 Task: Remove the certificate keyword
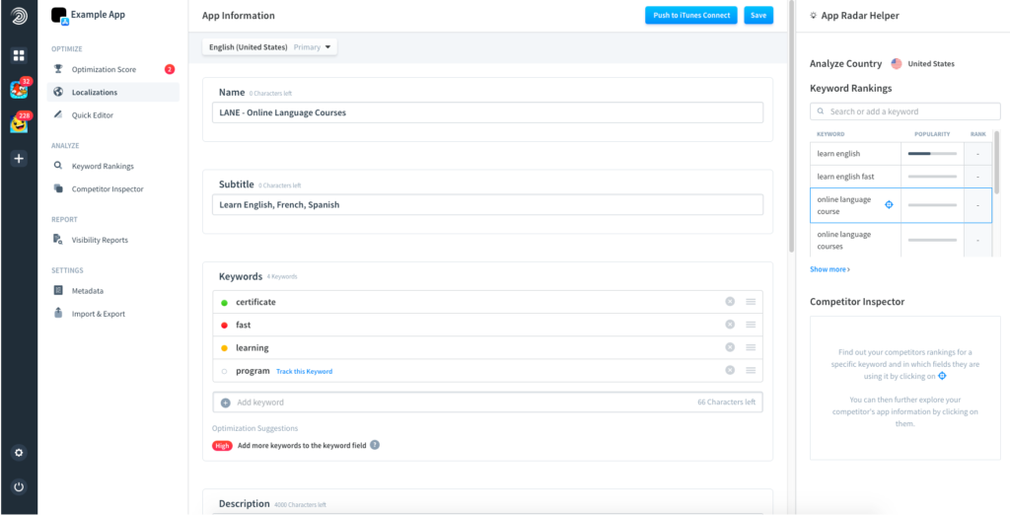click(730, 302)
